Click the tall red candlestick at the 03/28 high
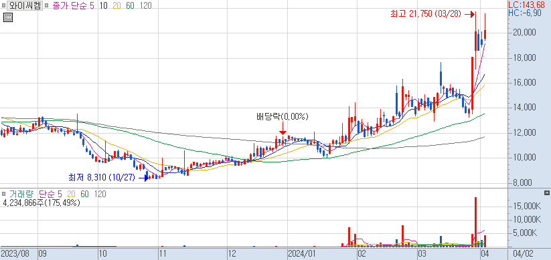 [x=476, y=40]
